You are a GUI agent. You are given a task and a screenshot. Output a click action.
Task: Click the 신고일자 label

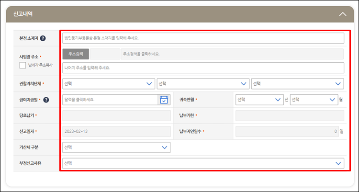point(26,132)
